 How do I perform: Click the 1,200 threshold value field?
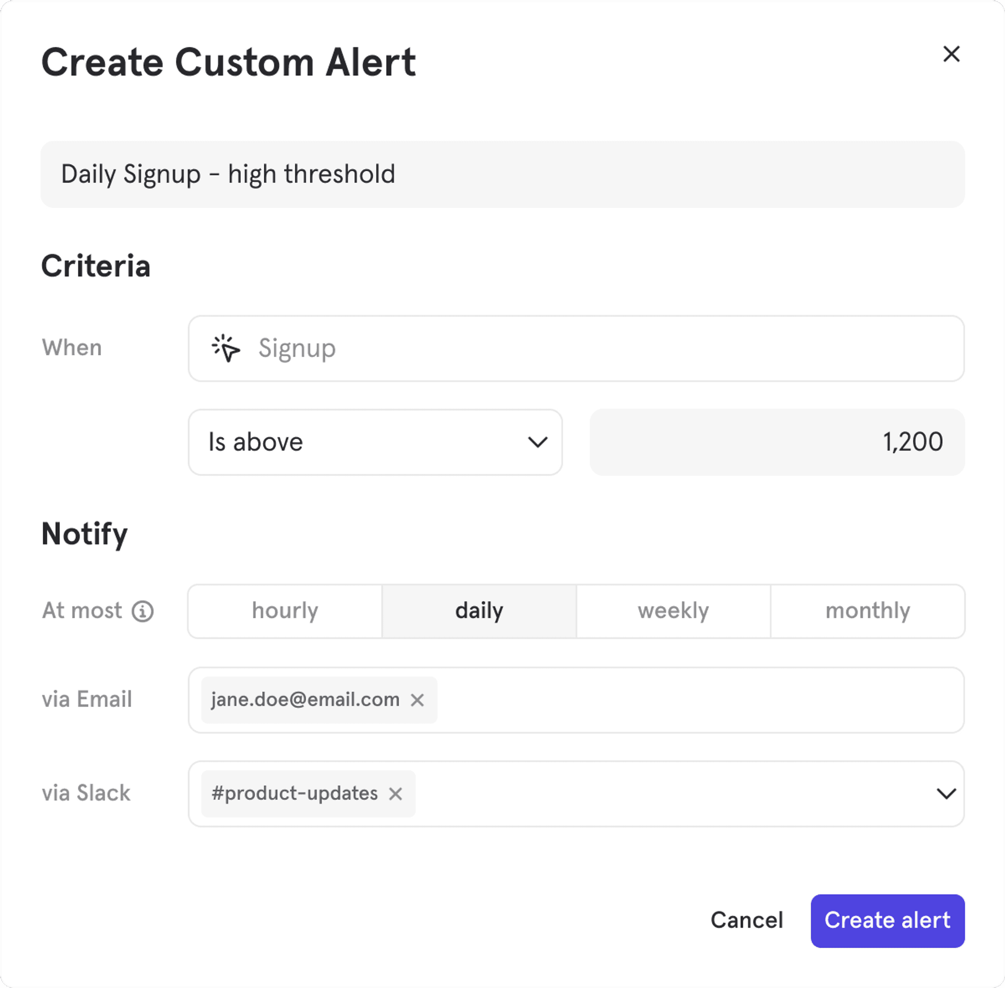pos(776,442)
